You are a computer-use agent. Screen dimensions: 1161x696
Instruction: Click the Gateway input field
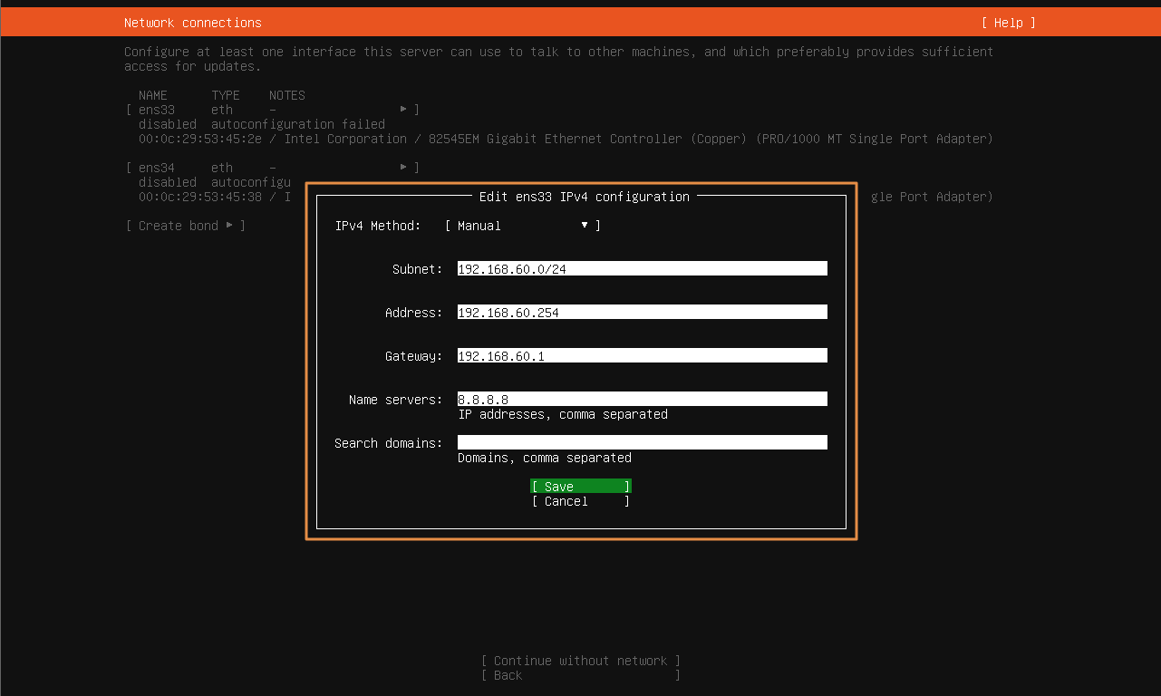[643, 356]
